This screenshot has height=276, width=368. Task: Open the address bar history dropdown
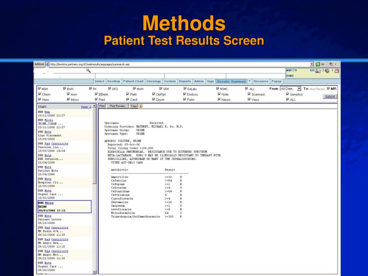point(312,64)
